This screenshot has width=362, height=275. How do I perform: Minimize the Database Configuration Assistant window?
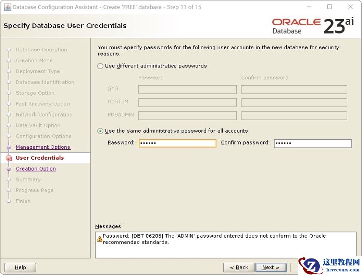(x=309, y=7)
